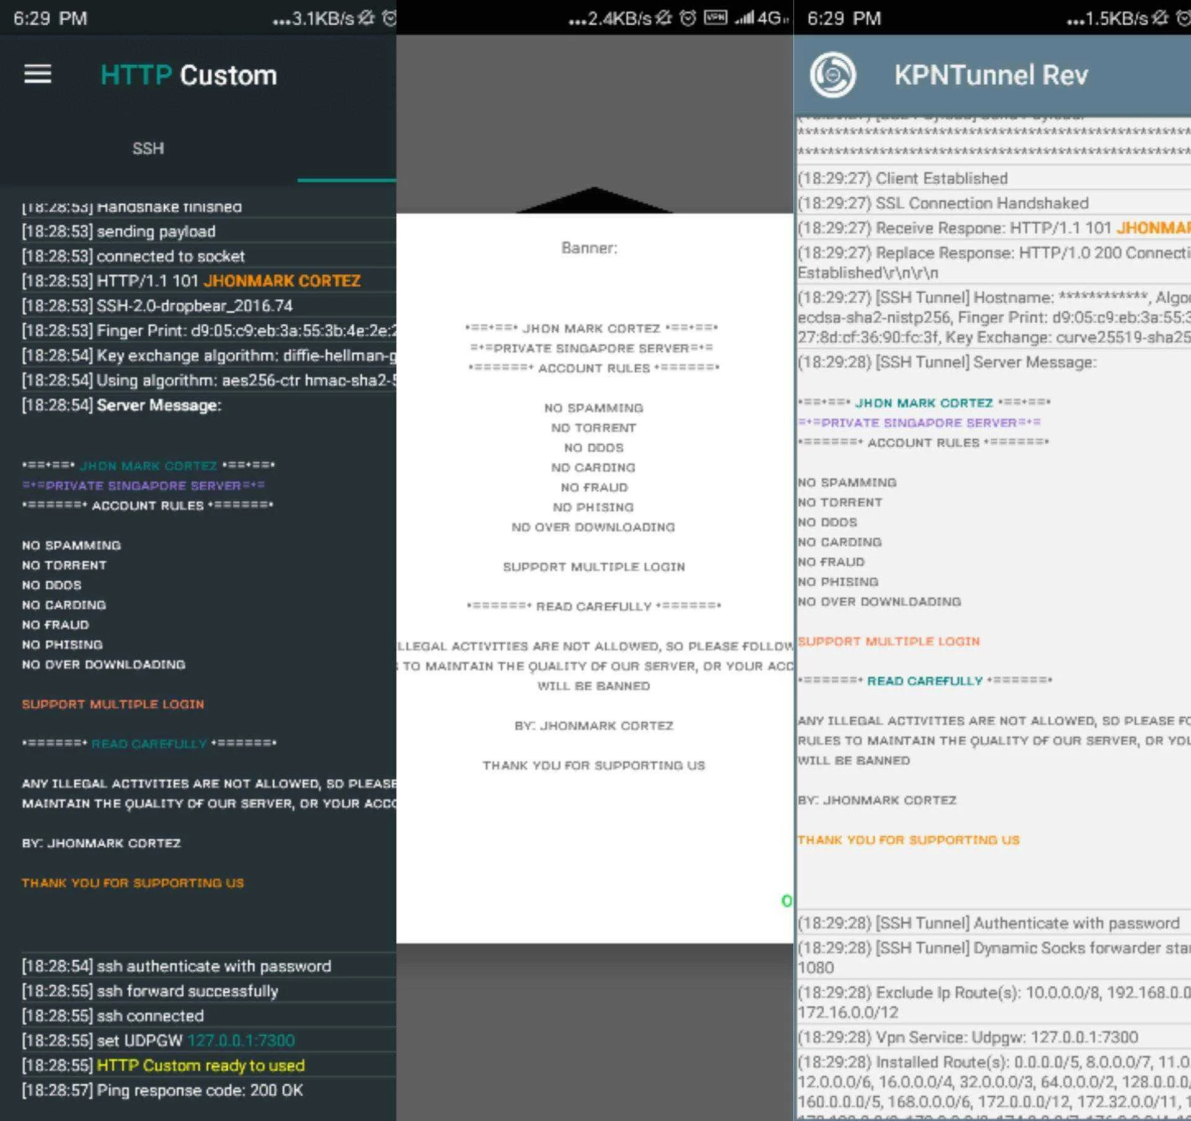Select the "connected to socket" log line
This screenshot has height=1121, width=1191.
[x=208, y=256]
